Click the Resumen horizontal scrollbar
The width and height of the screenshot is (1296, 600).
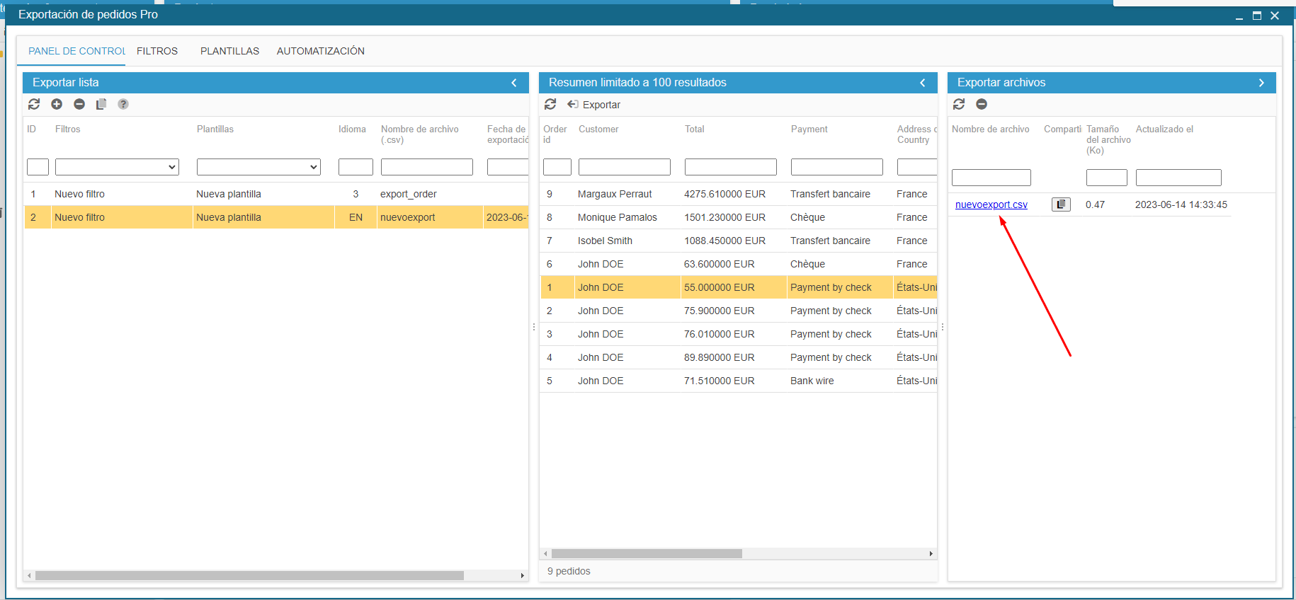[647, 554]
